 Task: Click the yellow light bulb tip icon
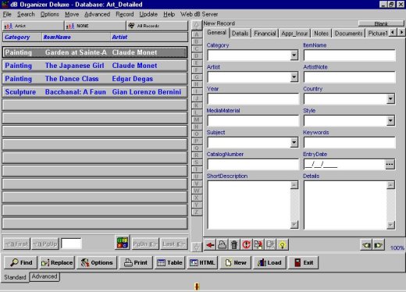coord(282,245)
